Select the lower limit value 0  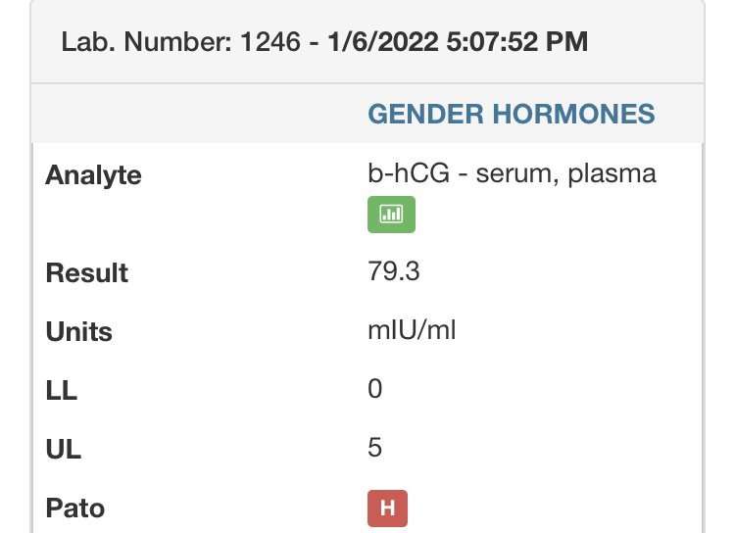374,389
